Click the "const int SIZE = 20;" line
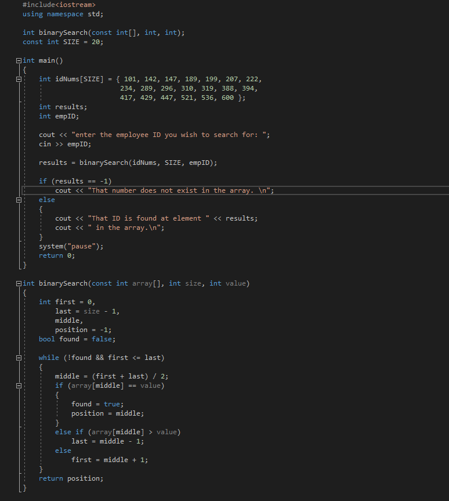 [63, 42]
